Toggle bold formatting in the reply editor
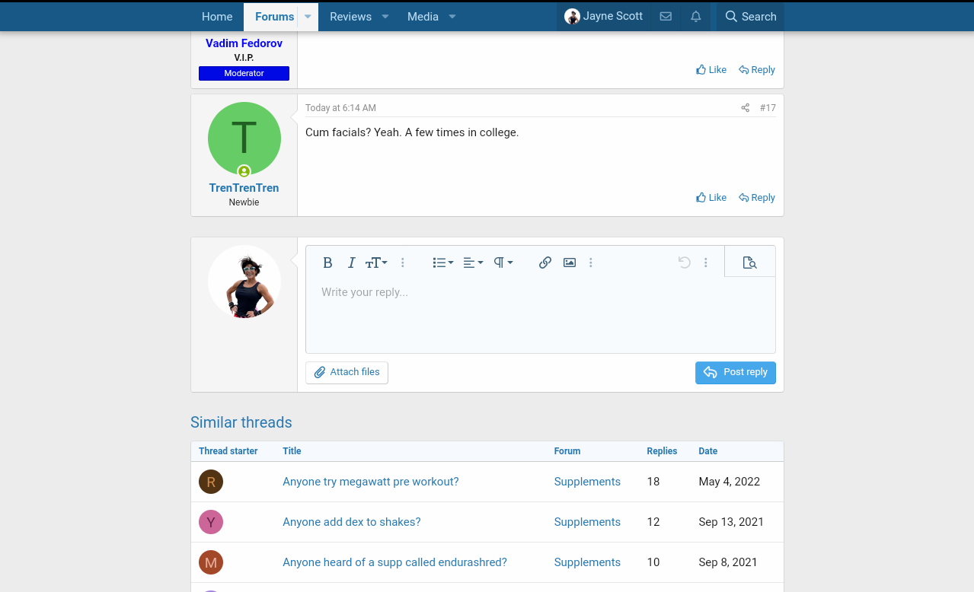This screenshot has height=592, width=974. tap(327, 263)
